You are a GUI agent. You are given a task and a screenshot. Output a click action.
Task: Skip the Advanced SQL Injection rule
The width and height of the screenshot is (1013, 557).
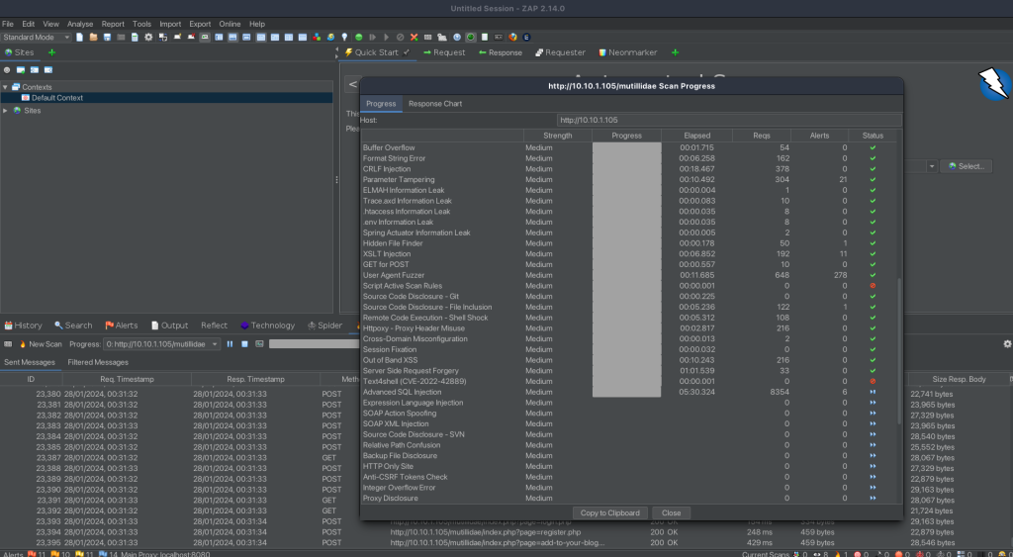coord(873,392)
